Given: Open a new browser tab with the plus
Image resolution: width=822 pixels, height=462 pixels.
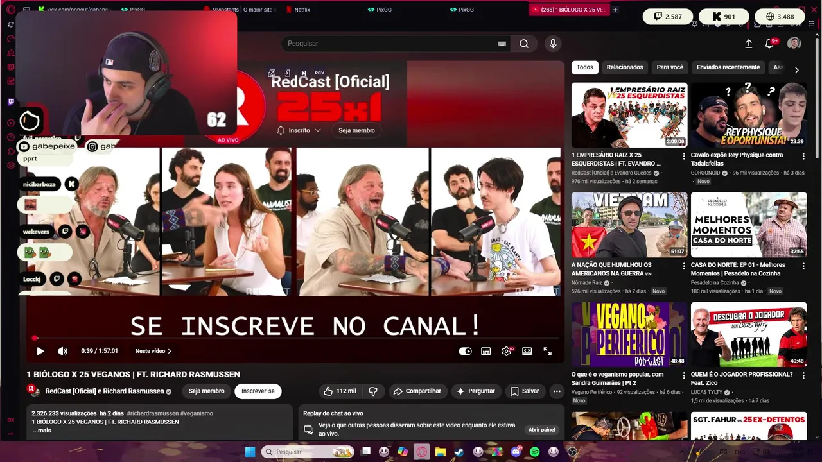Looking at the screenshot, I should pos(615,10).
